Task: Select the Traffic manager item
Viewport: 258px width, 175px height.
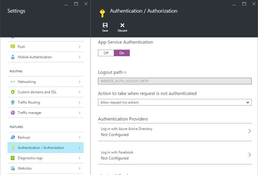Action: pyautogui.click(x=46, y=113)
